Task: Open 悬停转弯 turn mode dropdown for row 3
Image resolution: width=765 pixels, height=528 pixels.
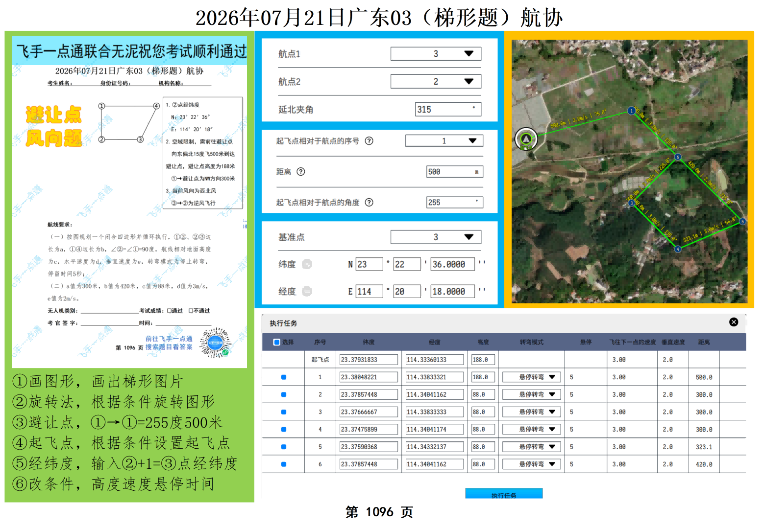Action: (531, 412)
